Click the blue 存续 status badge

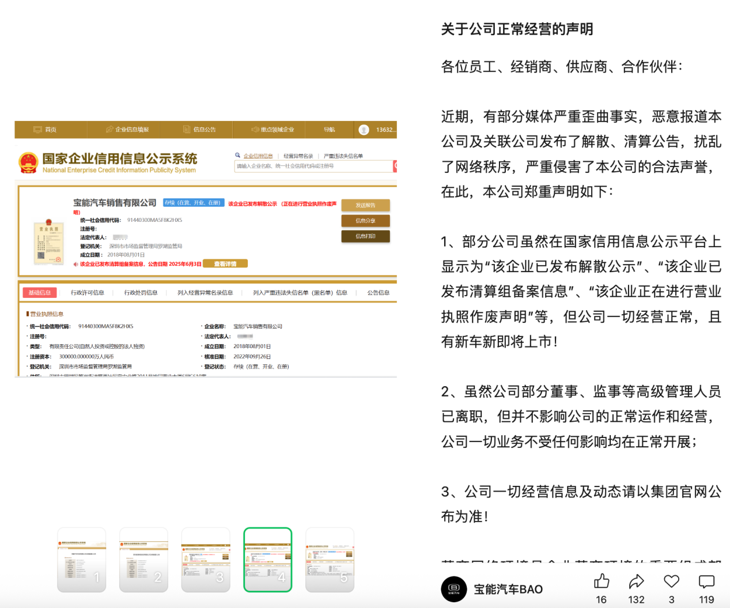click(x=194, y=203)
